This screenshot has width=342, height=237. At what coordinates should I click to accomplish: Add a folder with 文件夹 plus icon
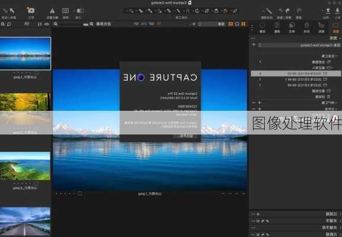(x=259, y=108)
